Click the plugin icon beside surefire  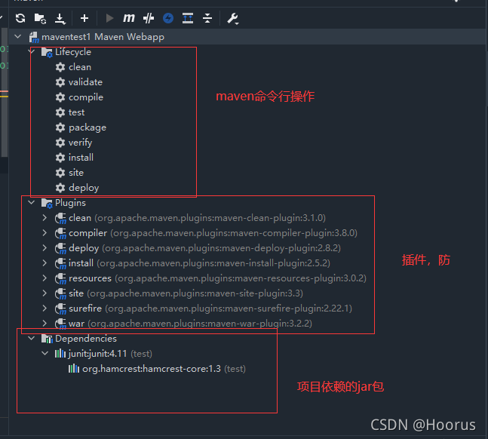pos(60,309)
